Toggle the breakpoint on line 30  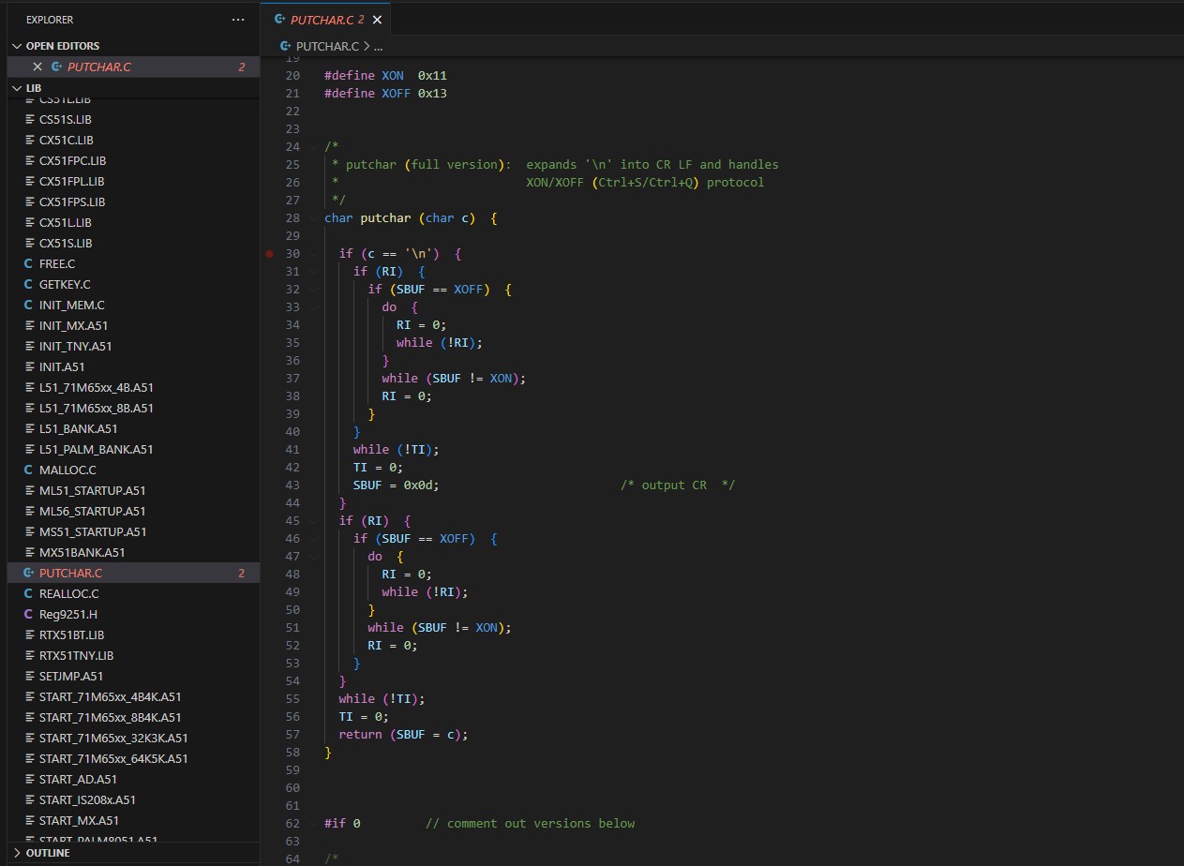pyautogui.click(x=270, y=254)
